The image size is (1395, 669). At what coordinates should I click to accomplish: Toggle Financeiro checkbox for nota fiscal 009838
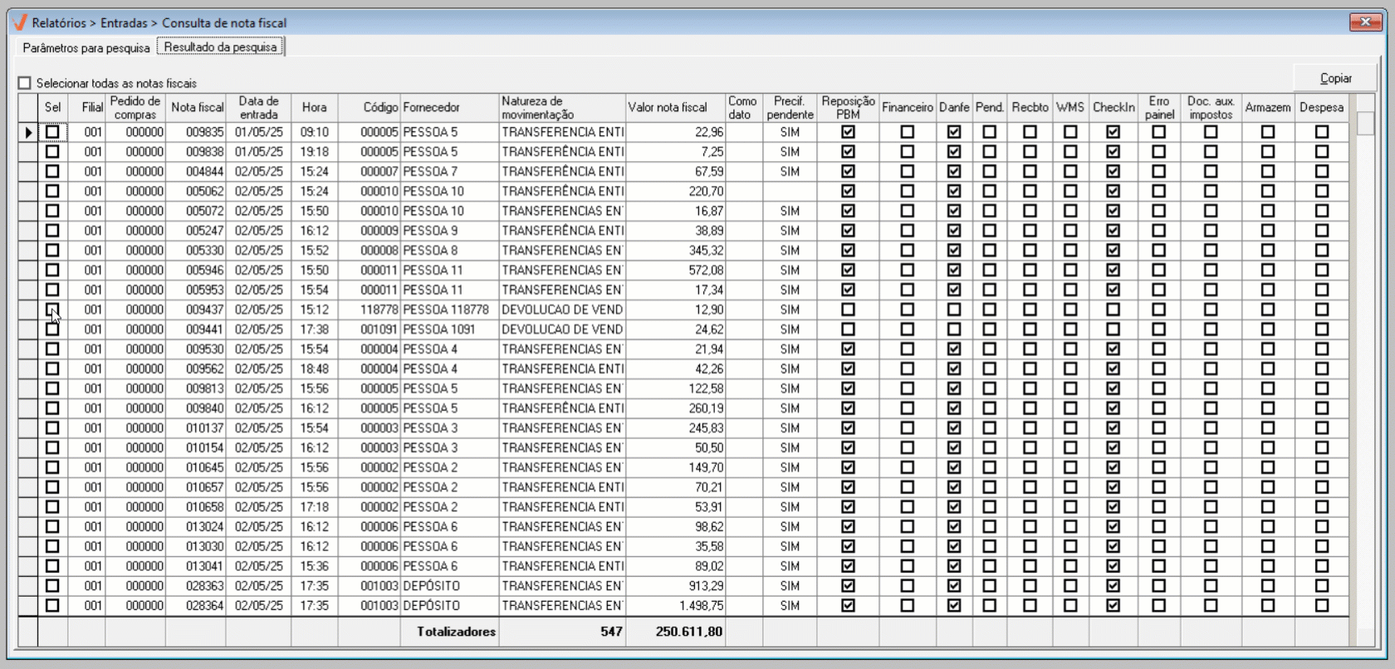907,152
